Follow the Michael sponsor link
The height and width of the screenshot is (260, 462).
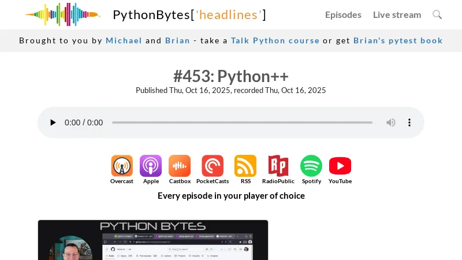(124, 40)
